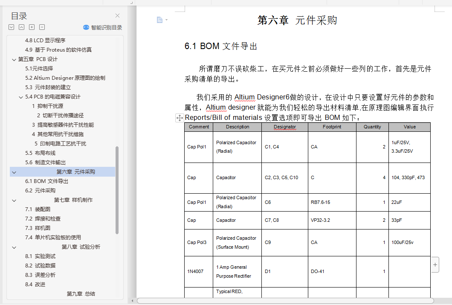The height and width of the screenshot is (305, 452).
Task: Navigate to 5.3 元件封装的建立
Action: click(48, 87)
